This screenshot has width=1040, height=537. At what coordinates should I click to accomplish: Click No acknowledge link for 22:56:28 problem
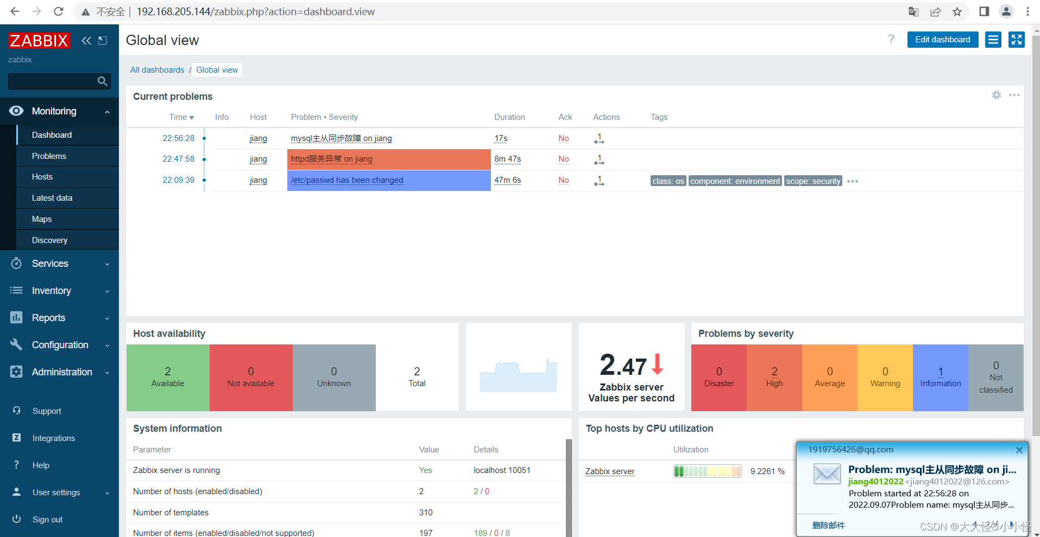pos(564,138)
